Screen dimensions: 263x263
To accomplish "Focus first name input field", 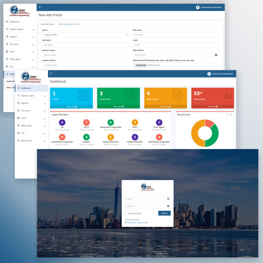I will [176, 35].
